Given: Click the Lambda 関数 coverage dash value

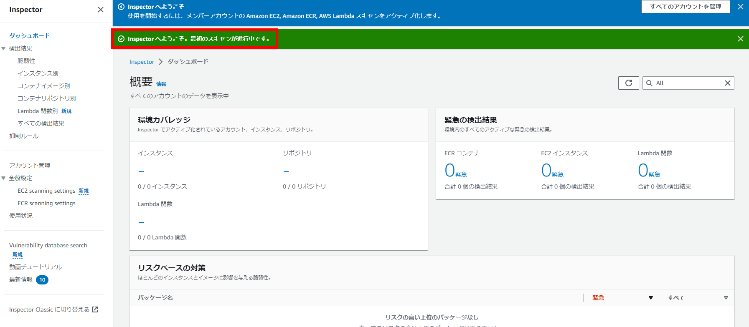Looking at the screenshot, I should pyautogui.click(x=141, y=222).
